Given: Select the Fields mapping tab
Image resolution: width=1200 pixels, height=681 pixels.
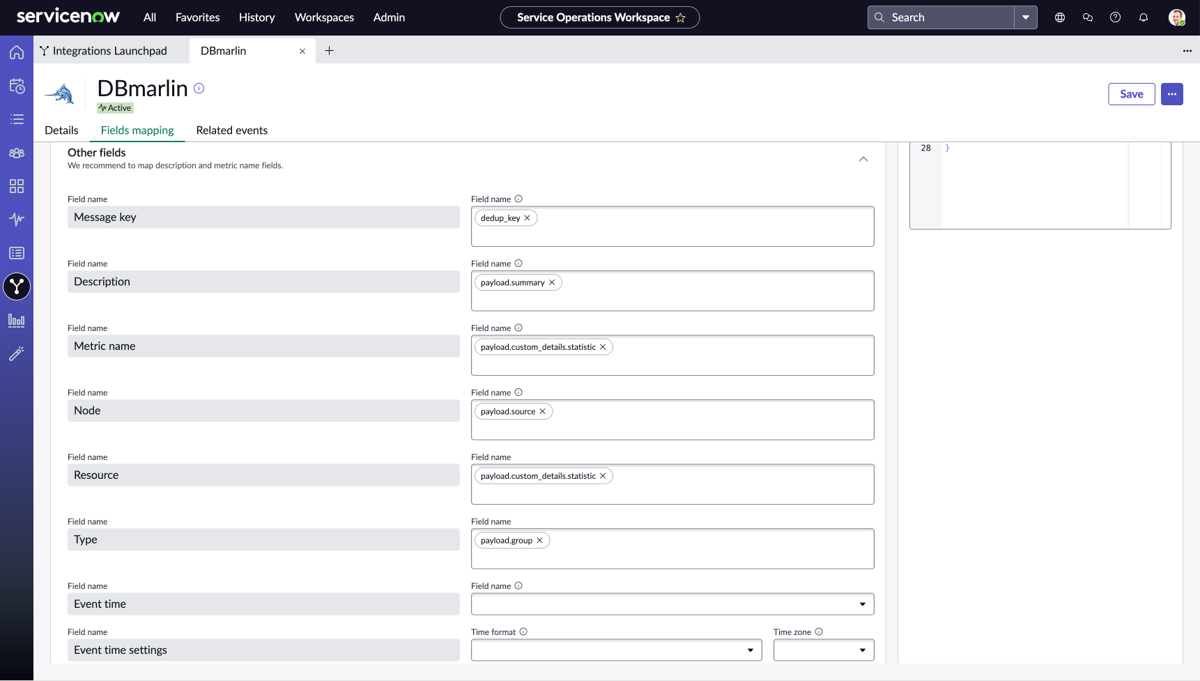Looking at the screenshot, I should (x=137, y=130).
